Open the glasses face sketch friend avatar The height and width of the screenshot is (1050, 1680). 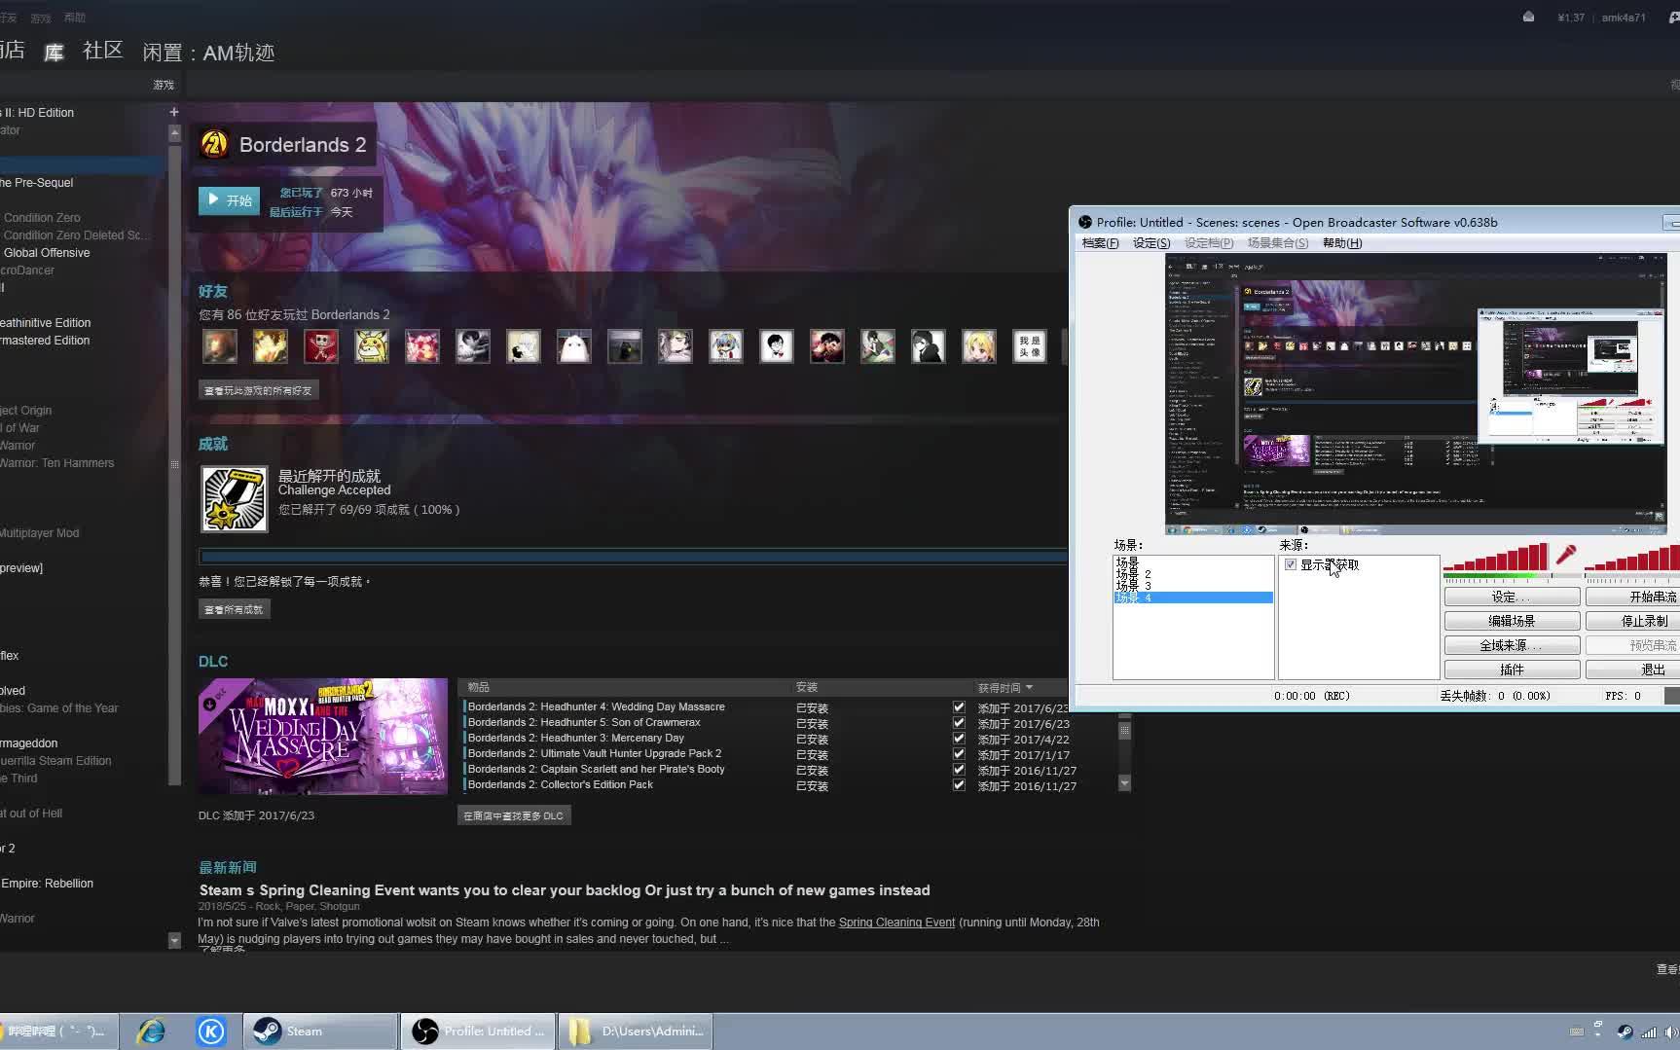tap(777, 346)
